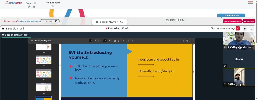Open screen share options ellipsis

(x=29, y=35)
